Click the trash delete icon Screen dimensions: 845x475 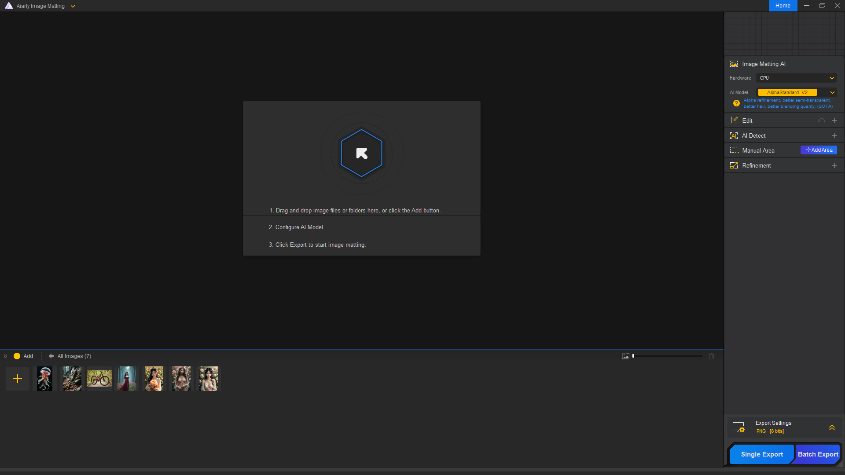tap(712, 356)
